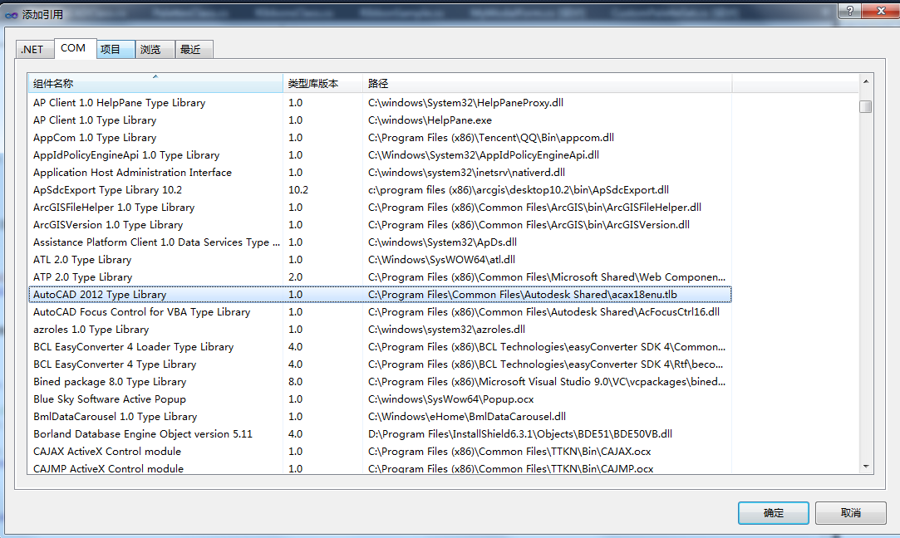This screenshot has height=538, width=900.
Task: Select the COM tab
Action: [x=73, y=48]
